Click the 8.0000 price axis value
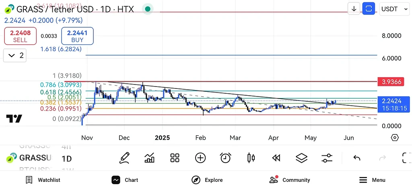Image resolution: width=412 pixels, height=189 pixels. pos(391,36)
